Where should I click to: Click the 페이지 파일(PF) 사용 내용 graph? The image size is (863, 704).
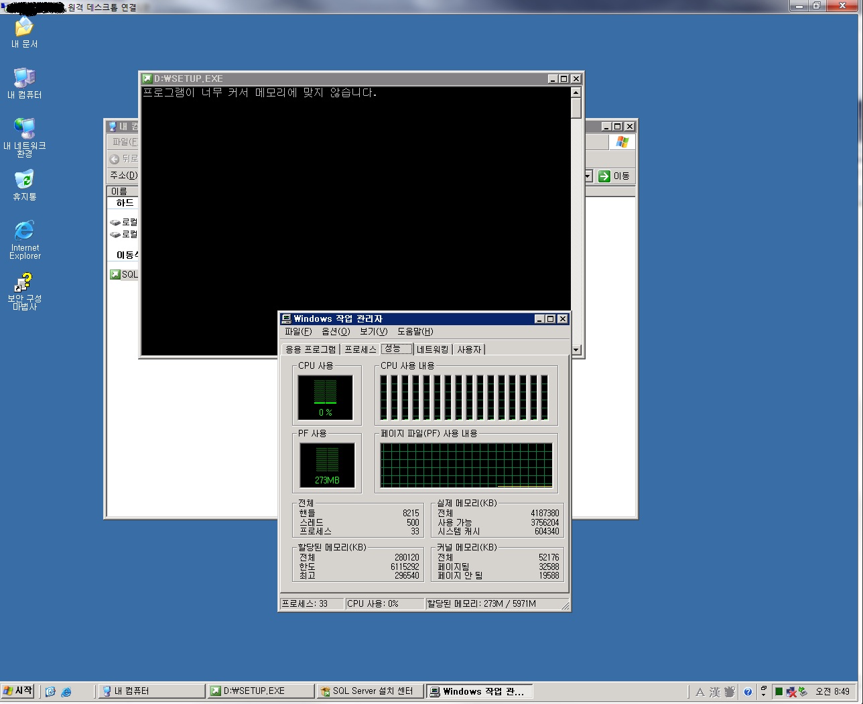[x=466, y=465]
